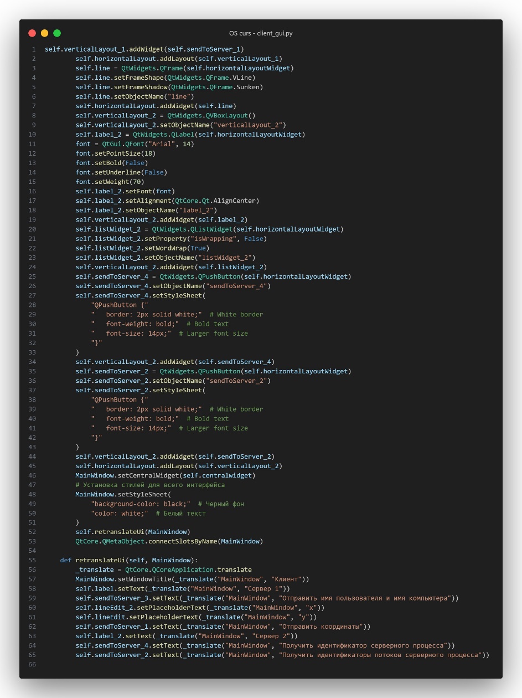Click the setObjectName("sendToServer_2") line
The image size is (522, 698).
click(x=173, y=381)
